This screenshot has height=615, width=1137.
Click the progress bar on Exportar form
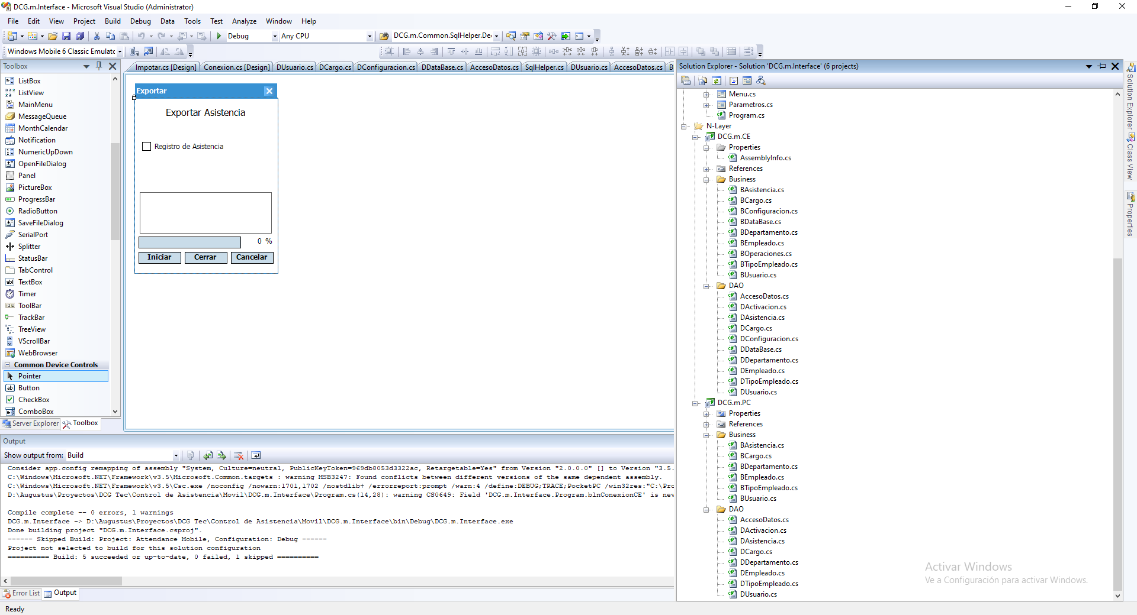click(189, 242)
